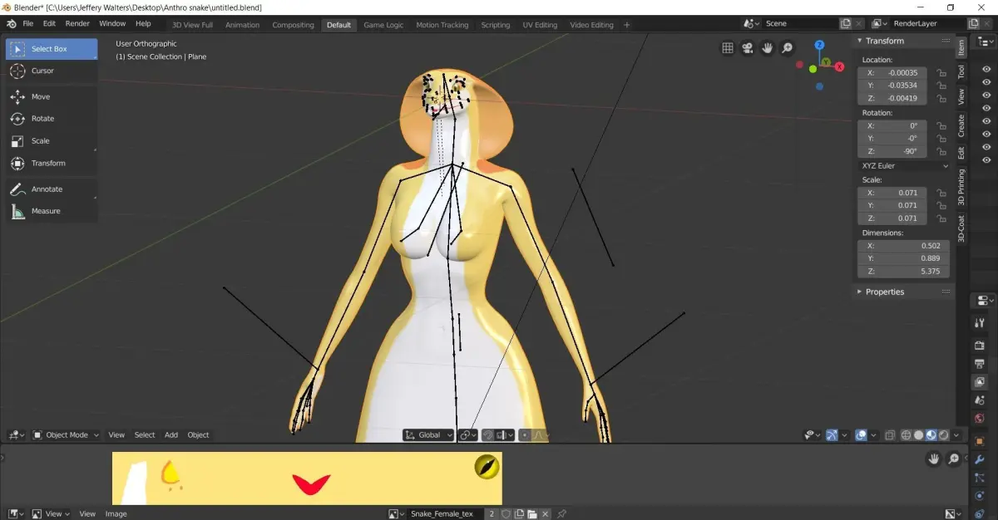998x520 pixels.
Task: Toggle lock on Scale Z
Action: tap(941, 218)
